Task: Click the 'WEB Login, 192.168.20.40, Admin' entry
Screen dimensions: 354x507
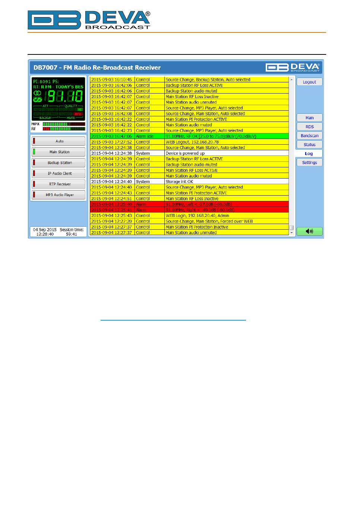Action: pos(189,215)
